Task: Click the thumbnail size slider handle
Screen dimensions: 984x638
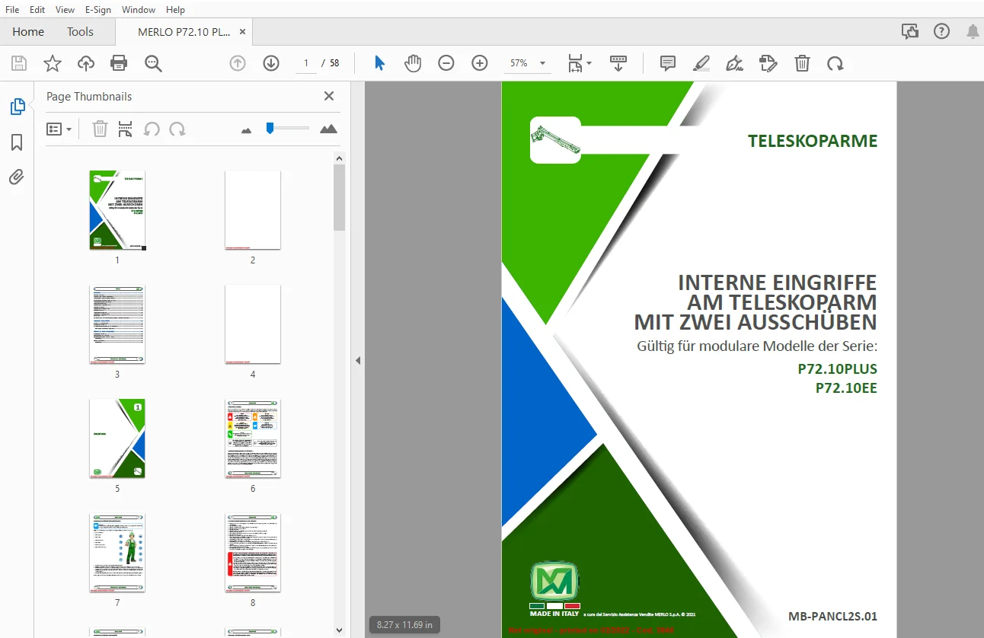Action: (x=270, y=129)
